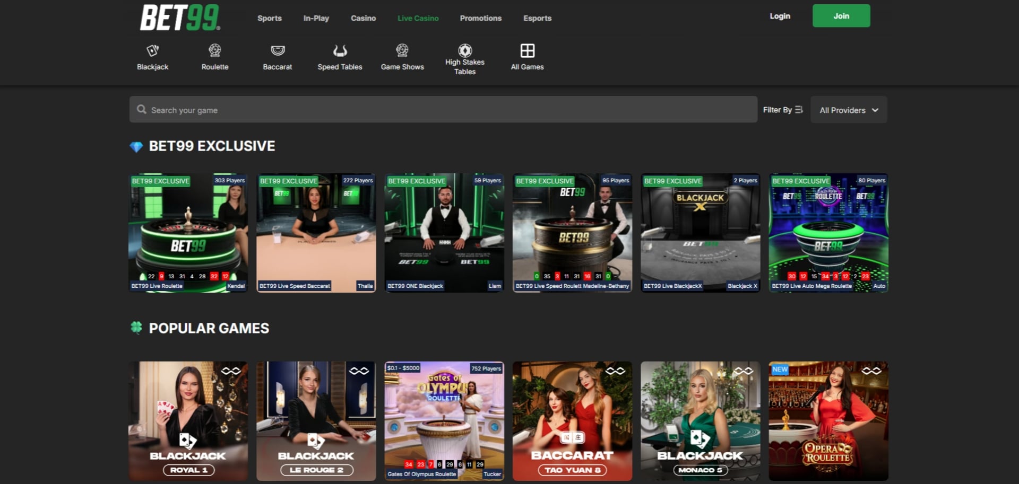
Task: Click the infinity icon on Opera Roulette
Action: 871,371
